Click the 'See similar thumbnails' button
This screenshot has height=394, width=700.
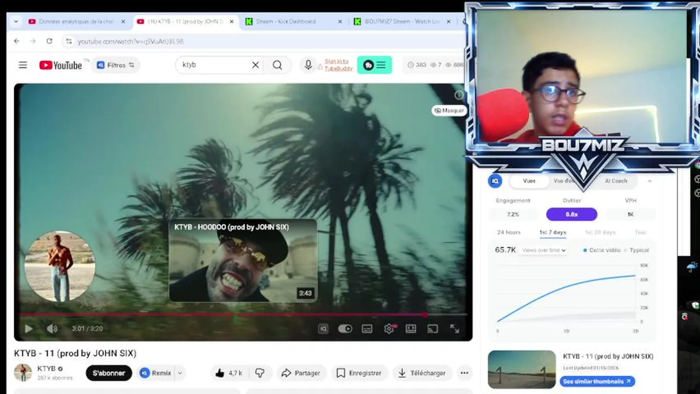click(x=597, y=381)
